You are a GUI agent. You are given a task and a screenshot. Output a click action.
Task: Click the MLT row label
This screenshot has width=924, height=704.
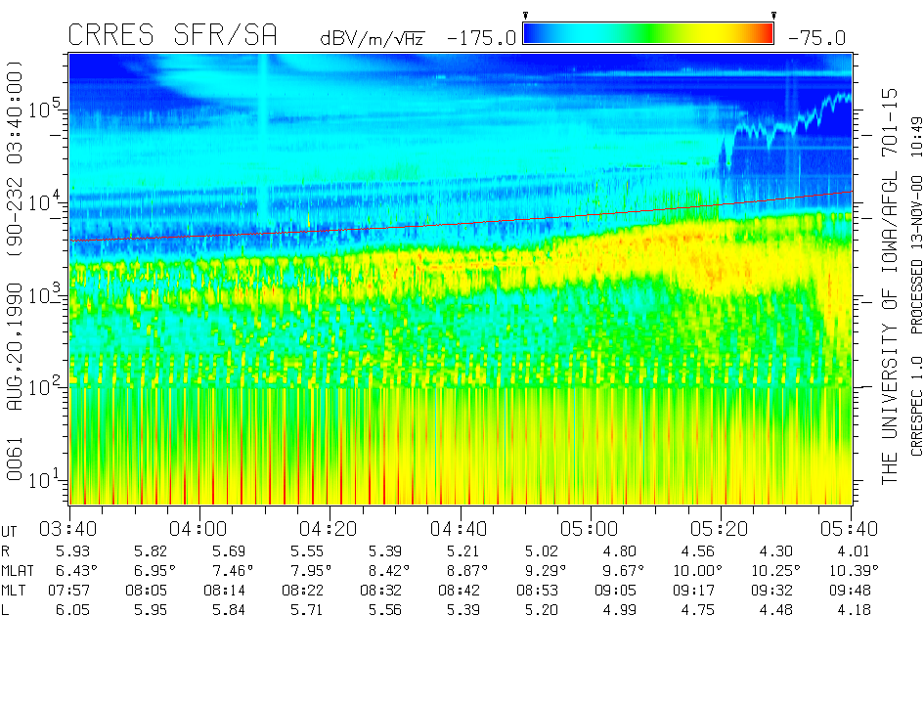(15, 590)
